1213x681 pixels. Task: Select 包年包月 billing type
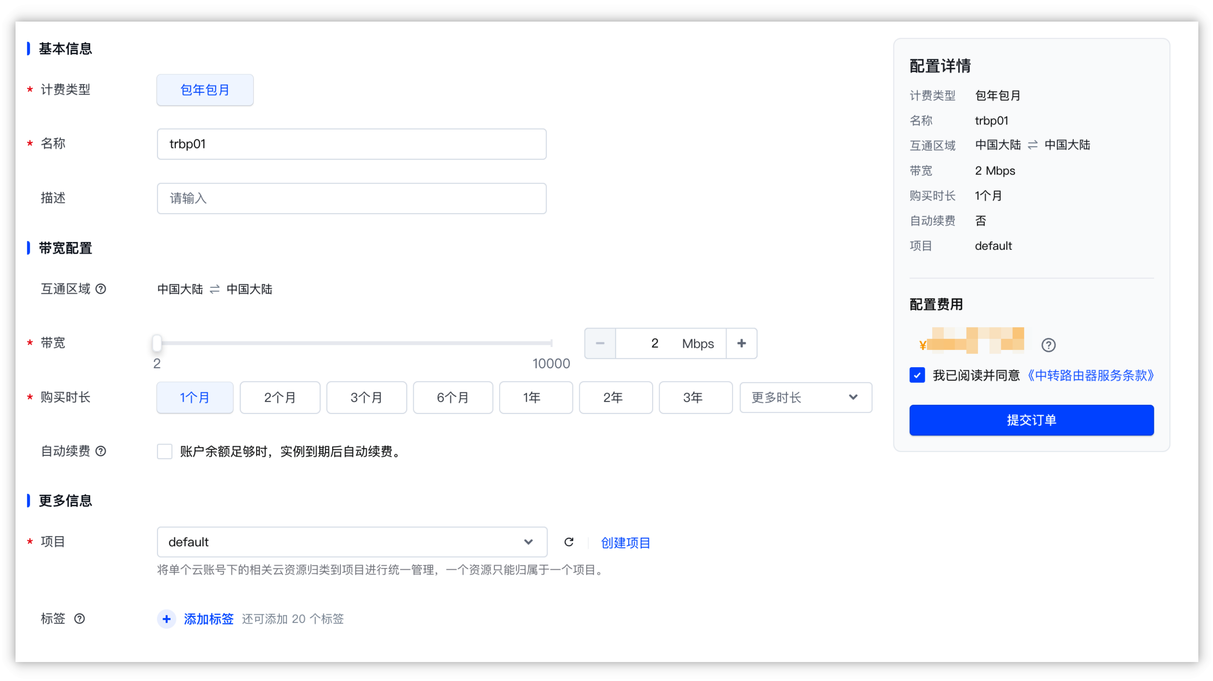pos(205,89)
